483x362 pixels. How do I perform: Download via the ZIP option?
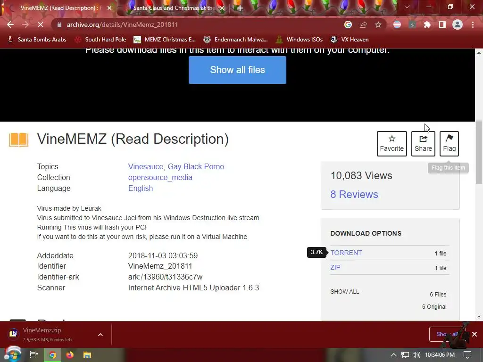(335, 267)
